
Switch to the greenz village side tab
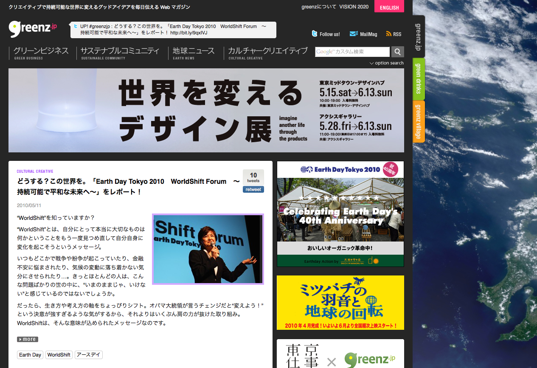pyautogui.click(x=419, y=121)
